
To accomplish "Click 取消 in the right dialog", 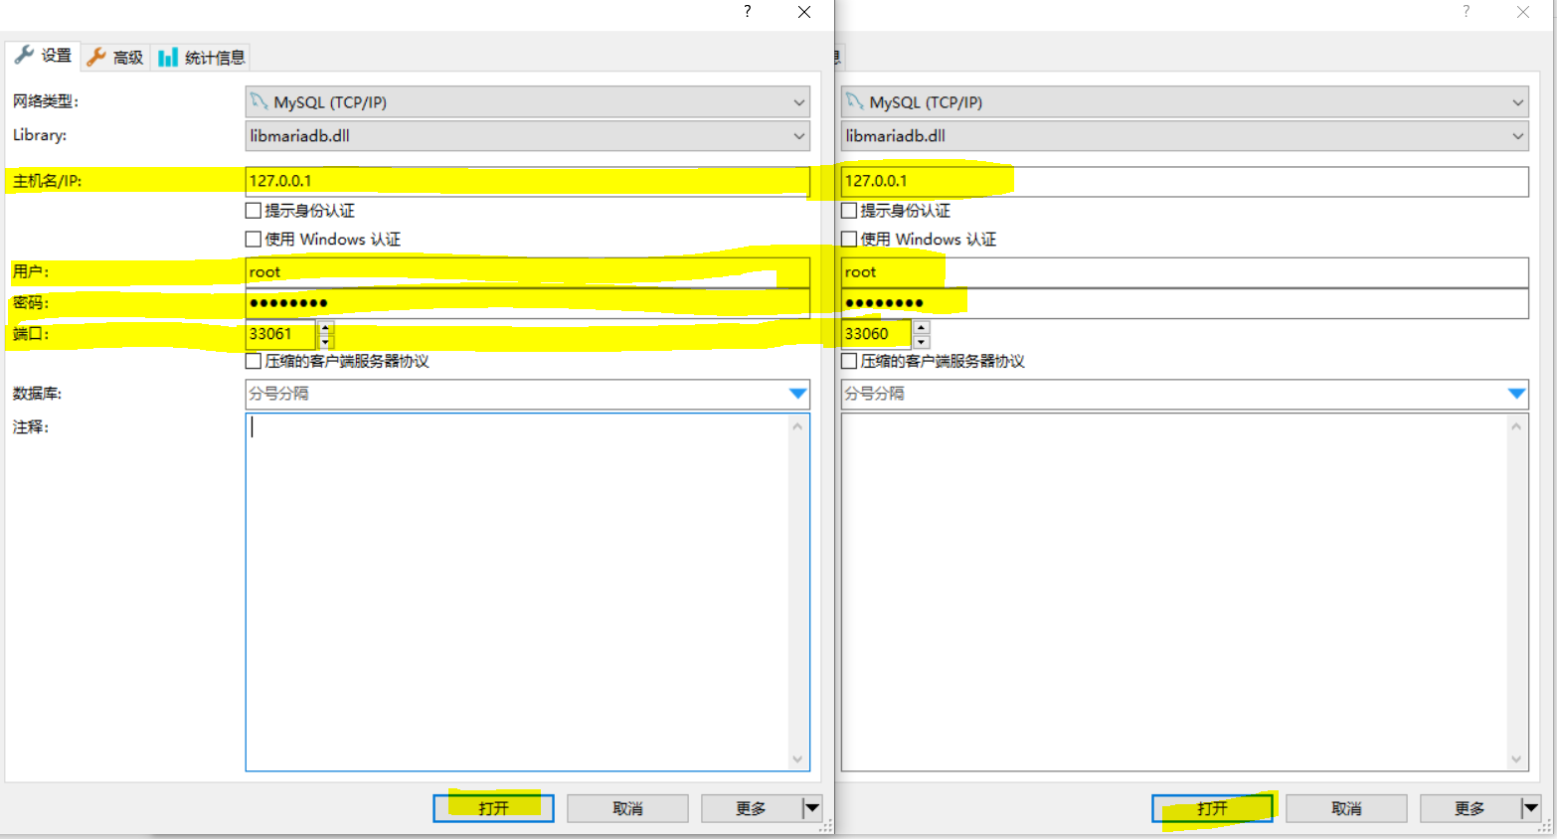I will click(1346, 807).
